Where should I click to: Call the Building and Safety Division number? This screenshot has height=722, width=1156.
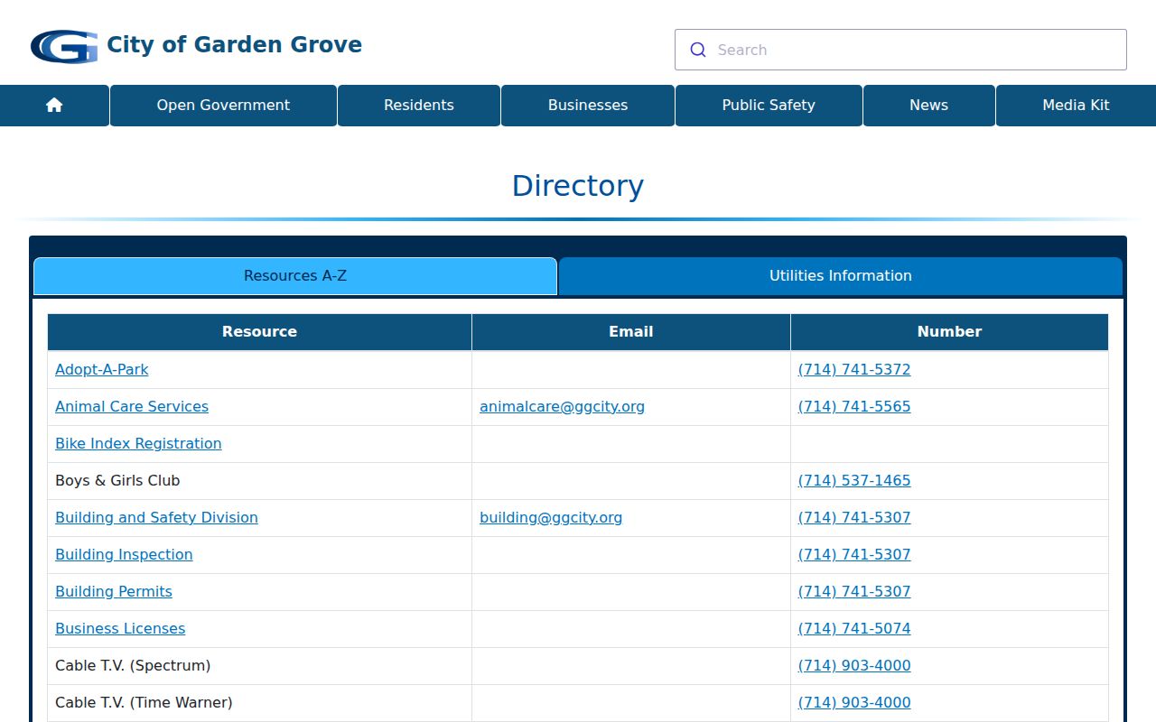pos(854,517)
